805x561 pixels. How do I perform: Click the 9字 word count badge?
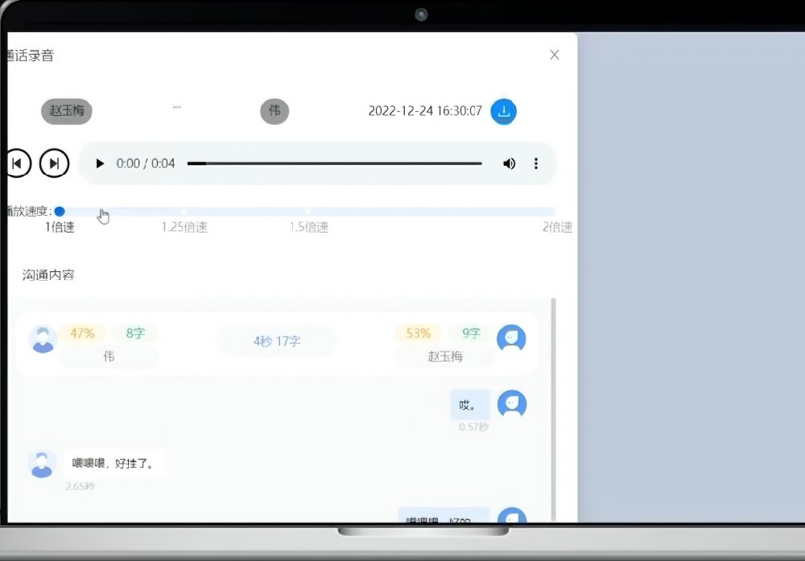[x=471, y=334]
